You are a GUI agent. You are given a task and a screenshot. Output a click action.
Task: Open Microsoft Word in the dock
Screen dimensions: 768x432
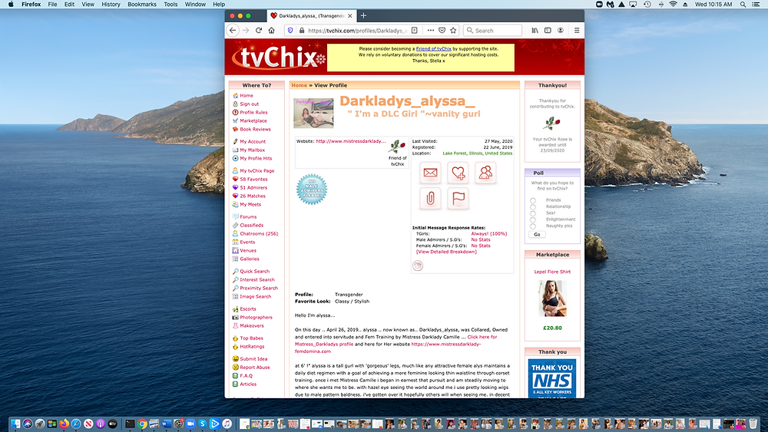[166, 424]
